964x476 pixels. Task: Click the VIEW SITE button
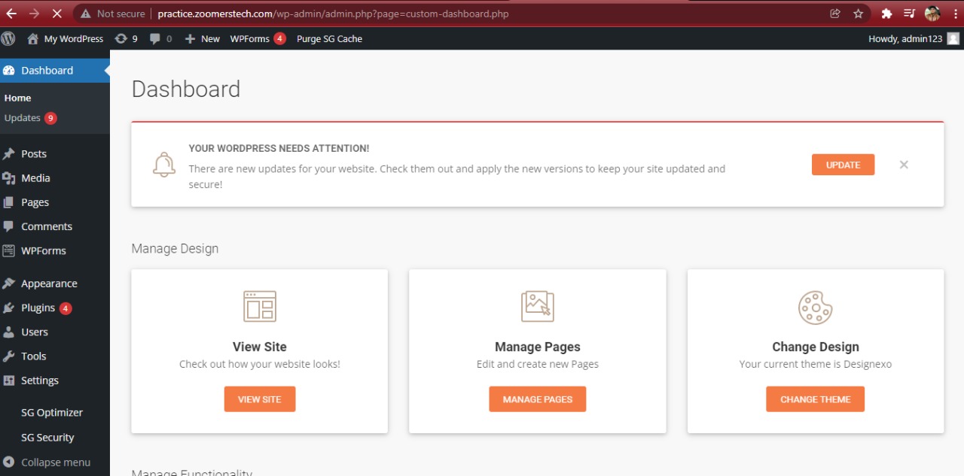tap(260, 399)
